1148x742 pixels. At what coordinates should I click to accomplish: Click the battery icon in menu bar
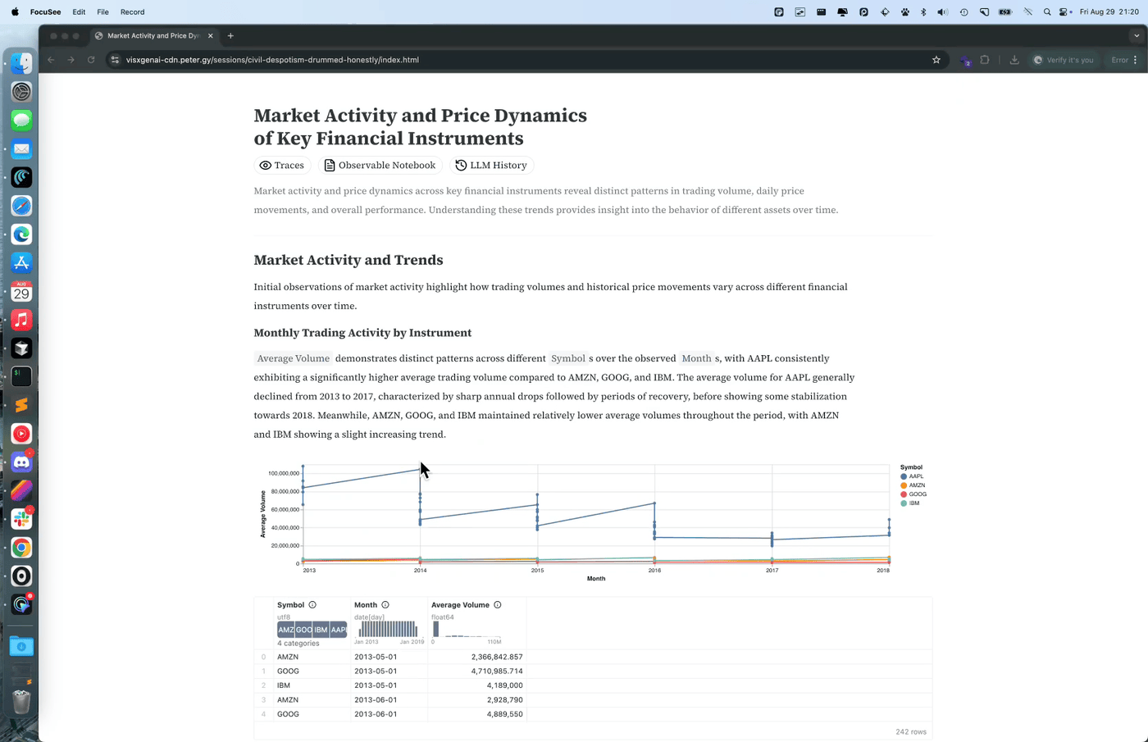pyautogui.click(x=1005, y=12)
